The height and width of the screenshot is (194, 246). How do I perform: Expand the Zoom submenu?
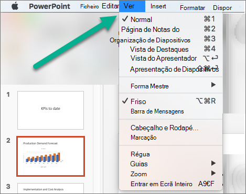170,174
